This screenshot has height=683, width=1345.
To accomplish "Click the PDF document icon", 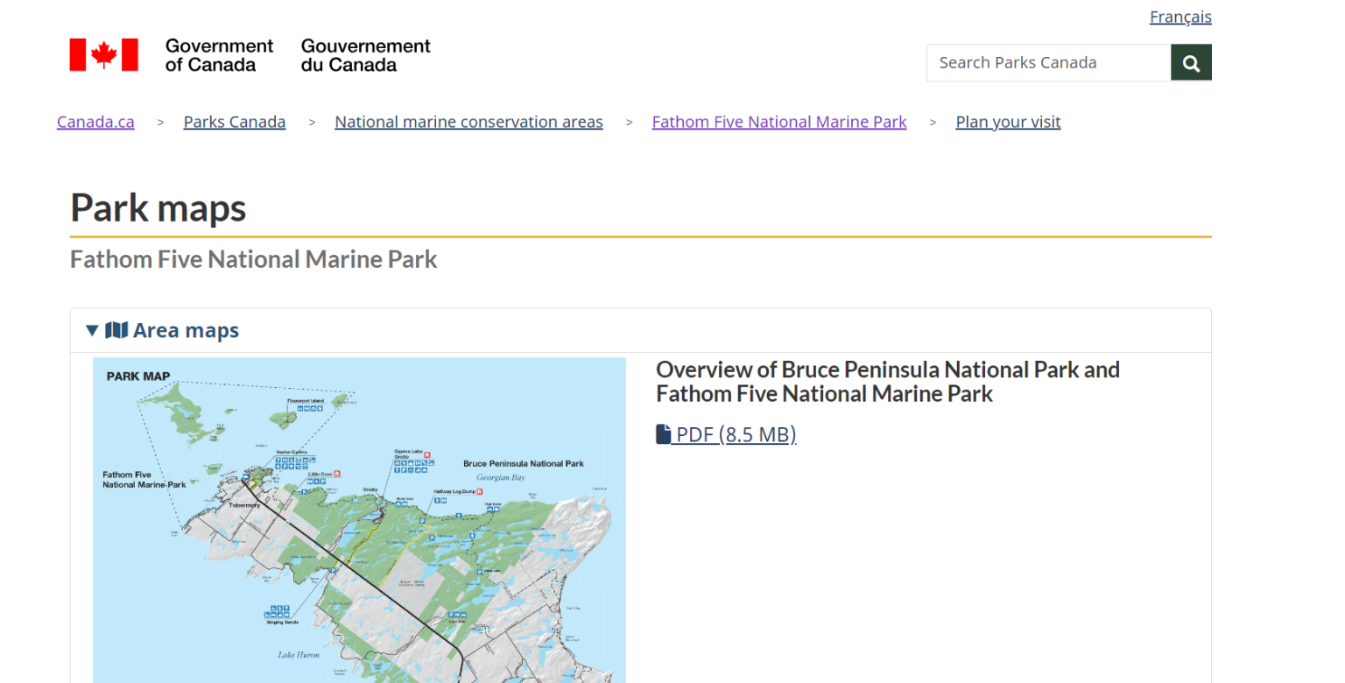I will 663,433.
